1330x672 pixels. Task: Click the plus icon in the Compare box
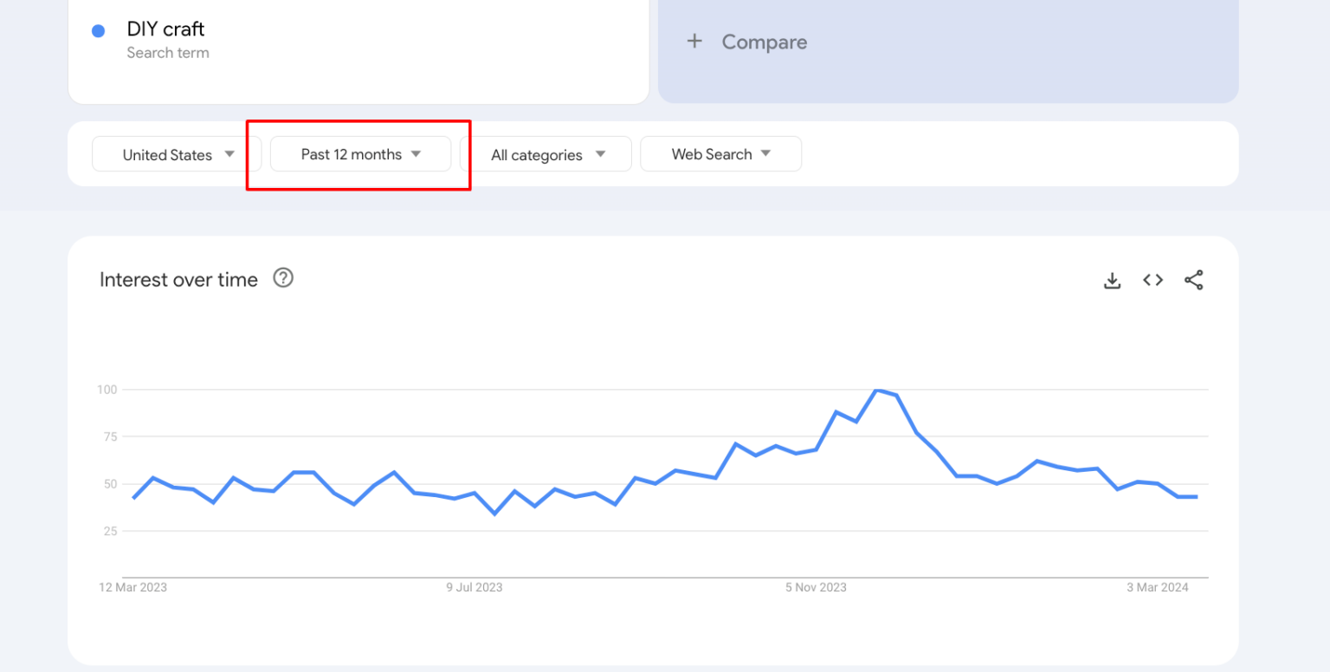[695, 41]
